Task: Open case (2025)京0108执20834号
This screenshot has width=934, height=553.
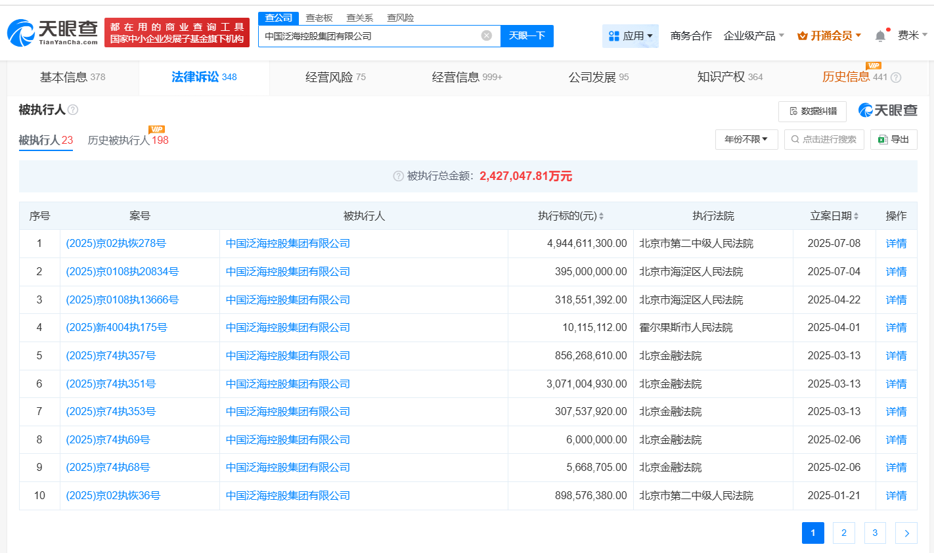Action: pos(122,272)
